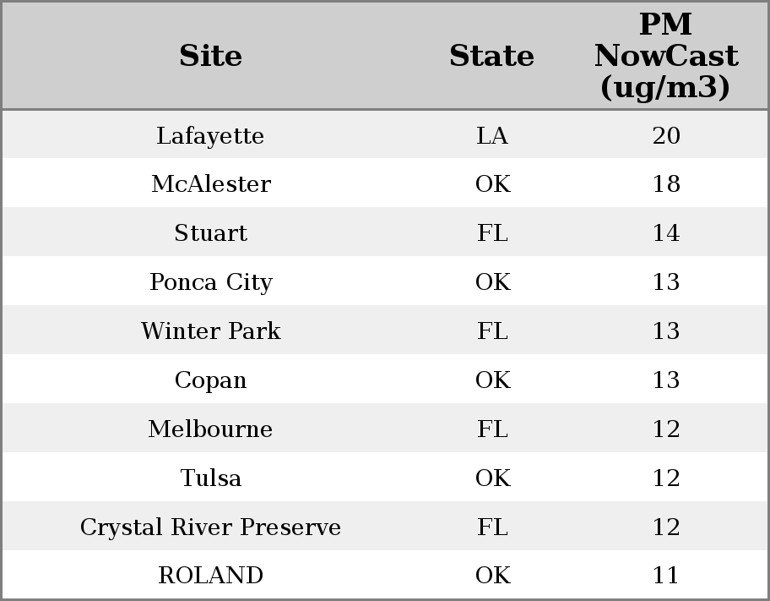Select the McAlester site cell
770x601 pixels.
coord(210,184)
